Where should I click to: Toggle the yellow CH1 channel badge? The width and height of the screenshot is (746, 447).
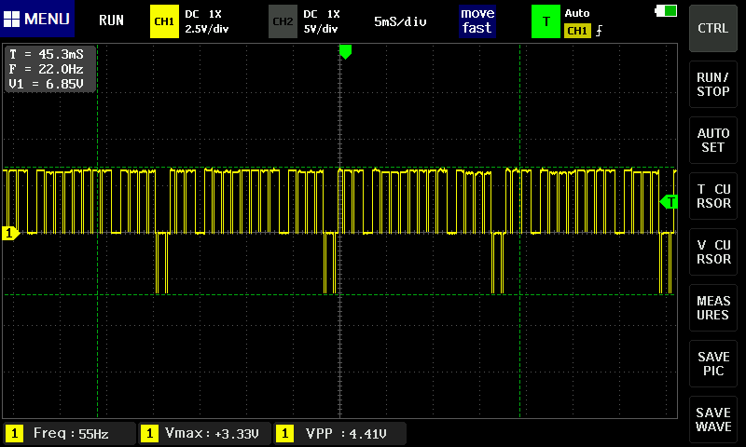click(x=164, y=20)
